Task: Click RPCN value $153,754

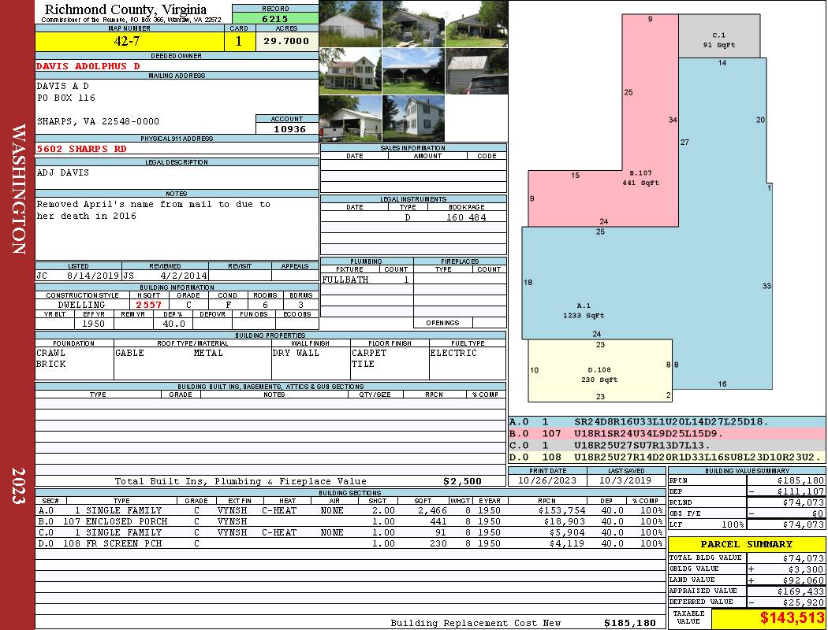Action: (561, 510)
